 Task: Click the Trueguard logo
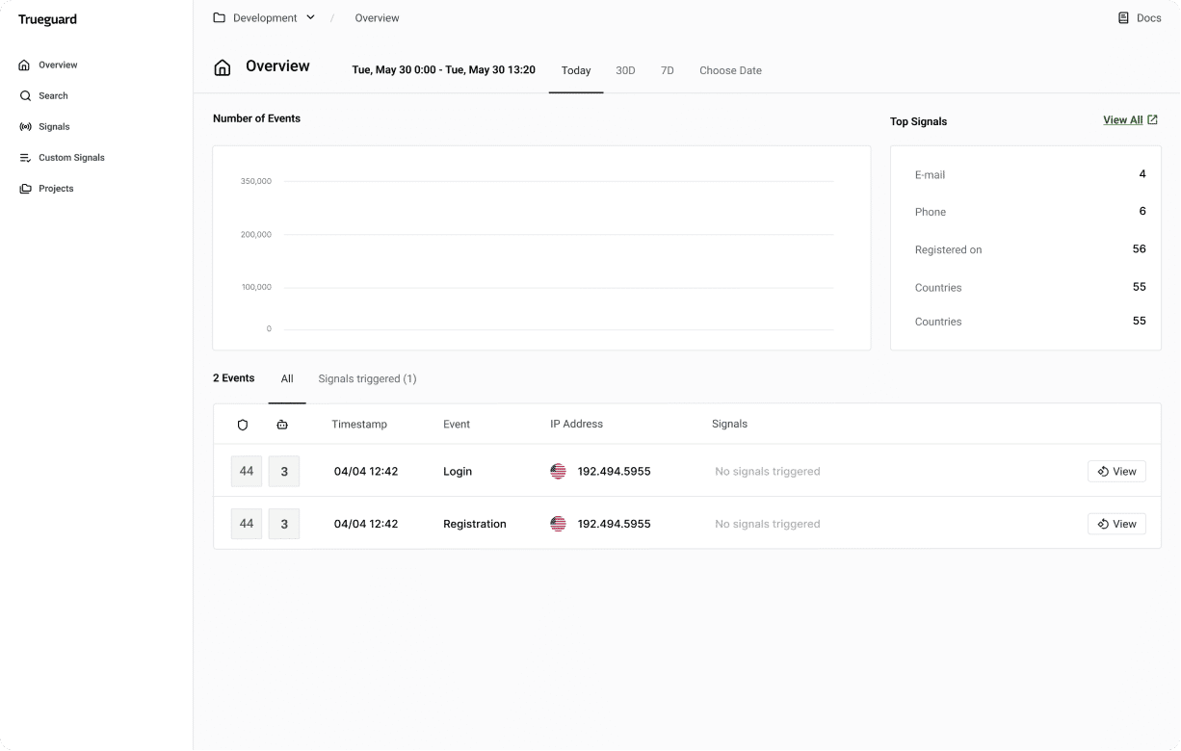pos(46,18)
